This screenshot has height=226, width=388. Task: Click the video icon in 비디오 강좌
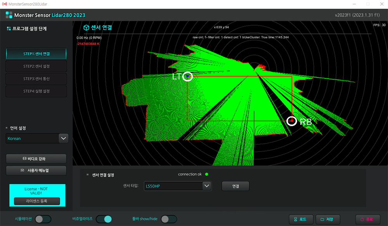(x=24, y=159)
